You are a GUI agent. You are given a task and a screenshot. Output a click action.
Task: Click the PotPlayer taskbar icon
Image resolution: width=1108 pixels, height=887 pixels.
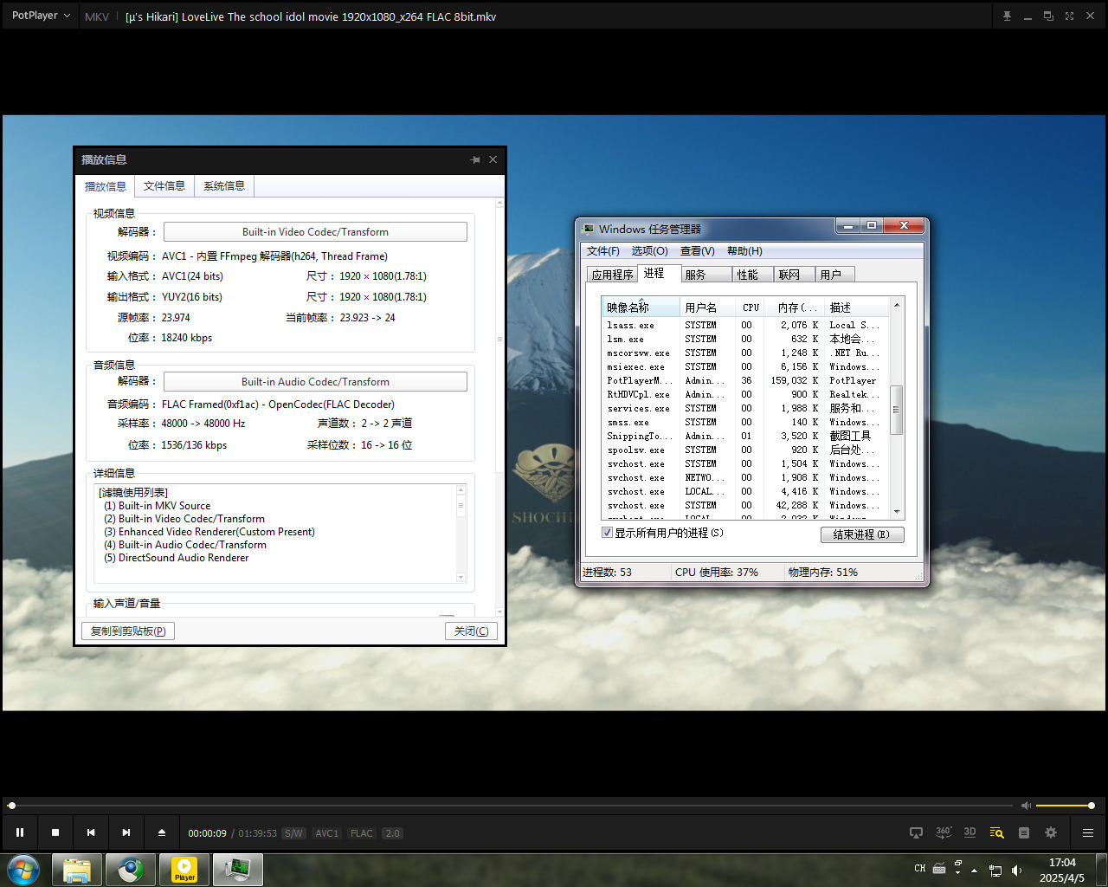(x=184, y=870)
